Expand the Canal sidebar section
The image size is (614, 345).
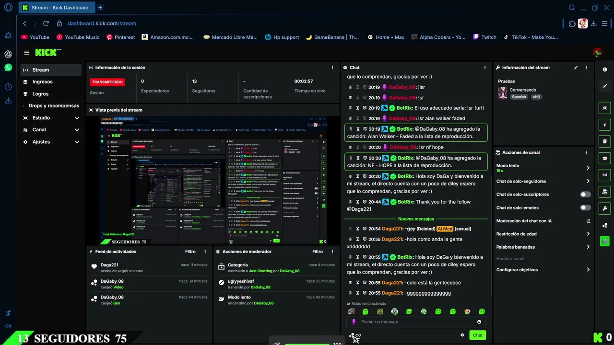tap(77, 130)
